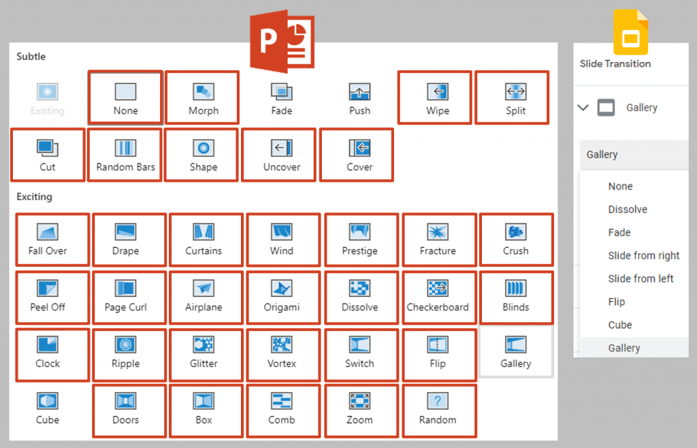This screenshot has width=697, height=448.
Task: Apply the Switch transition
Action: tap(361, 355)
